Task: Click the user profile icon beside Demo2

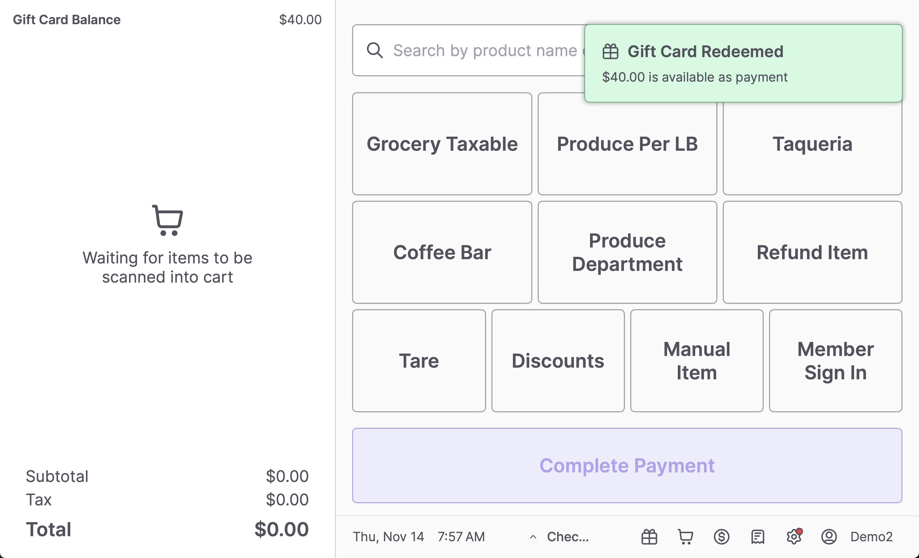Action: (x=829, y=537)
